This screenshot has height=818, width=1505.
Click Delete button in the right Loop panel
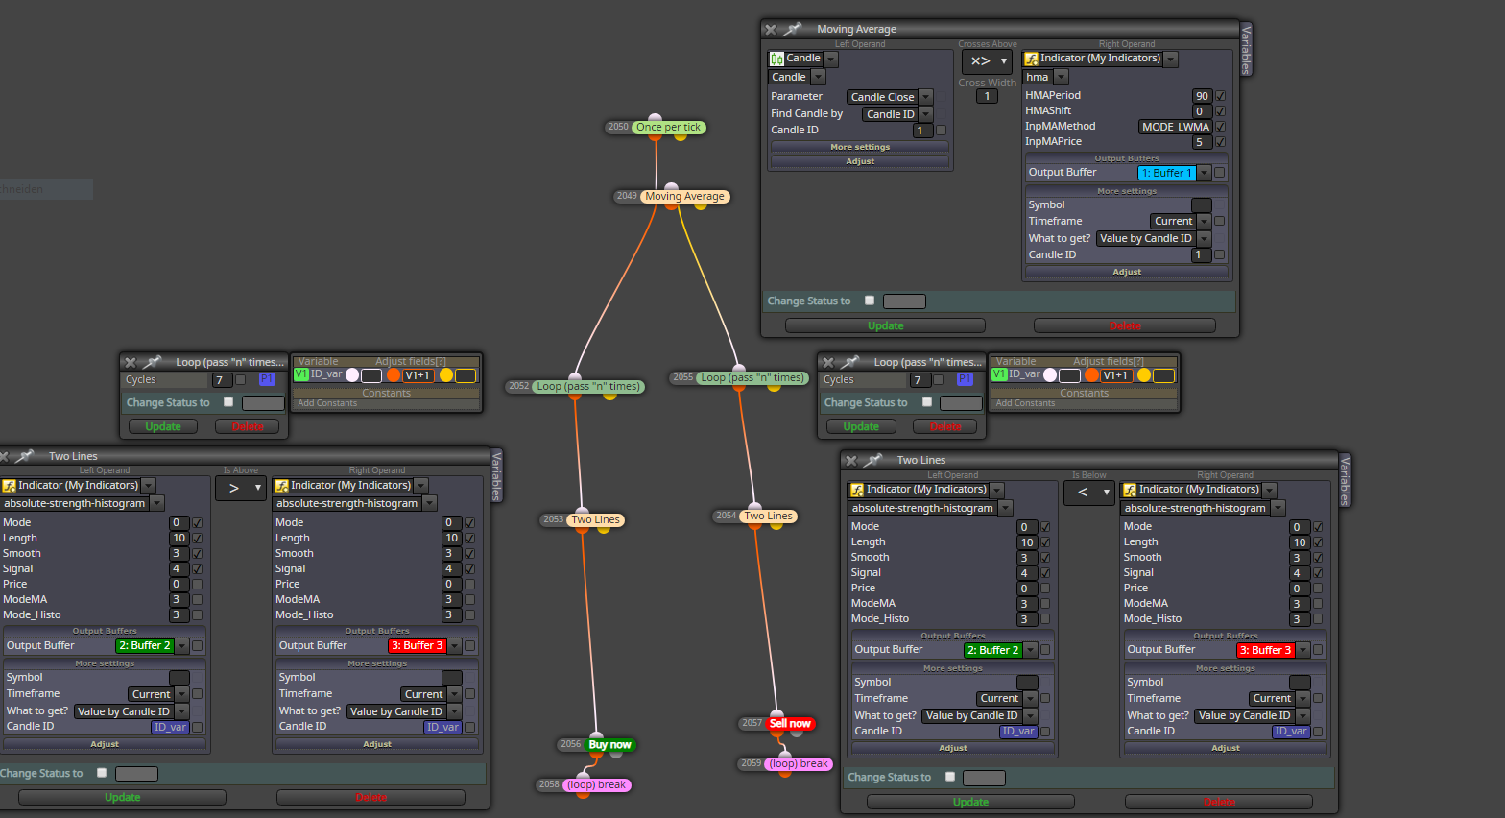945,426
